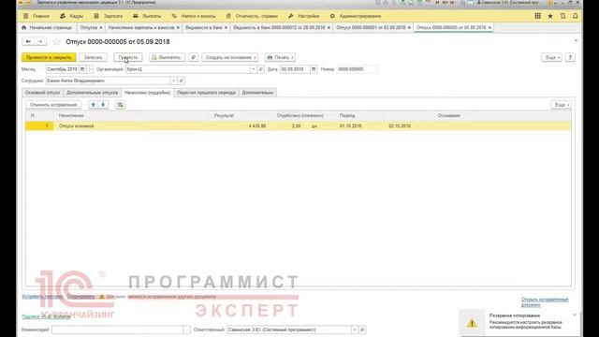Viewport: 599px width, 337px height.
Task: Open the Администрирование section
Action: [x=356, y=16]
